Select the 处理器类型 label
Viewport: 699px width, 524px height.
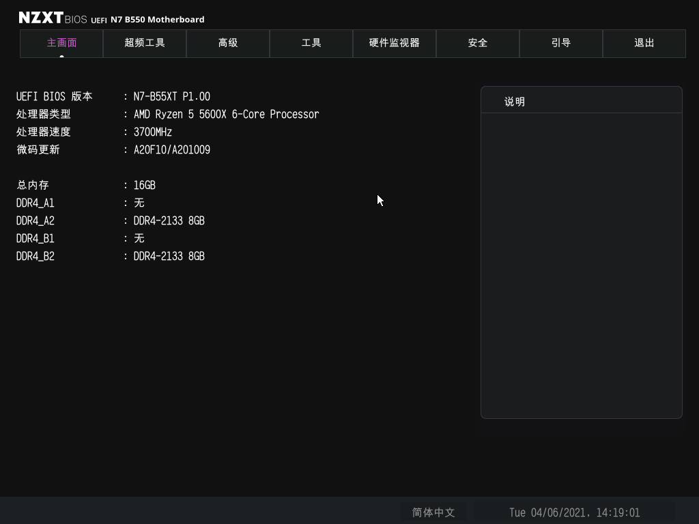pos(43,114)
